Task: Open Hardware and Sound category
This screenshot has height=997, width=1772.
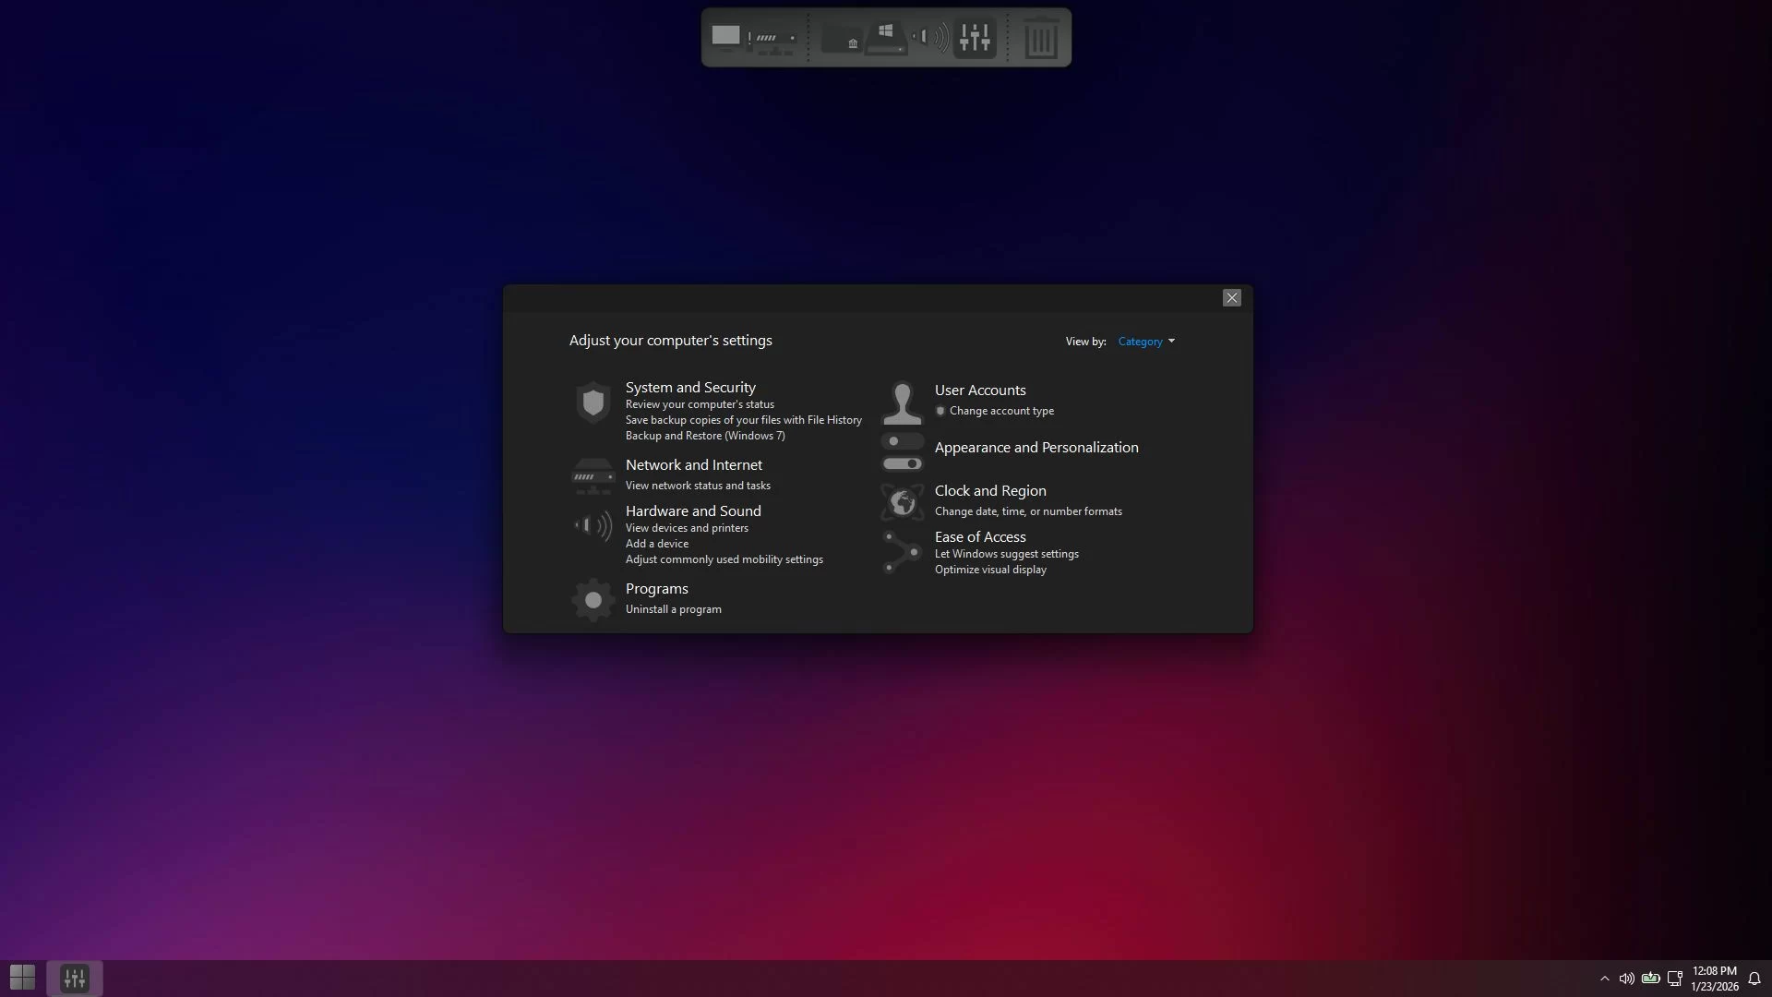Action: (693, 511)
